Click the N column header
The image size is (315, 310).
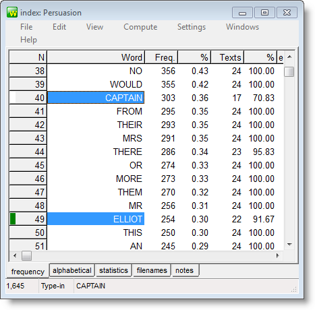(x=28, y=57)
